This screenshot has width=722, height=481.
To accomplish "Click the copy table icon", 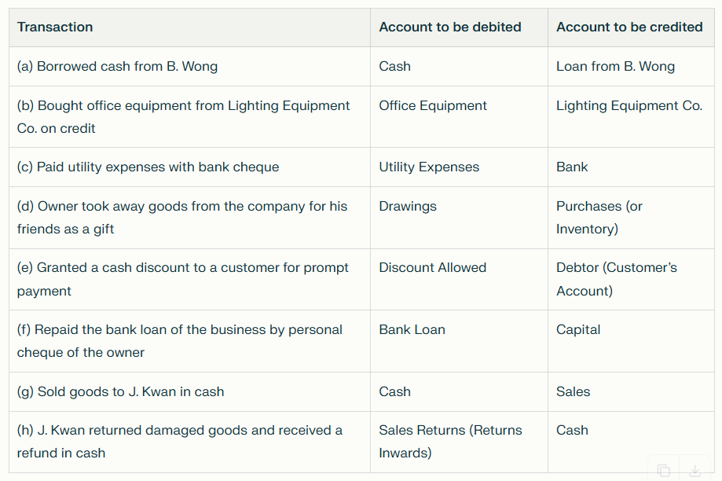I will coord(664,470).
